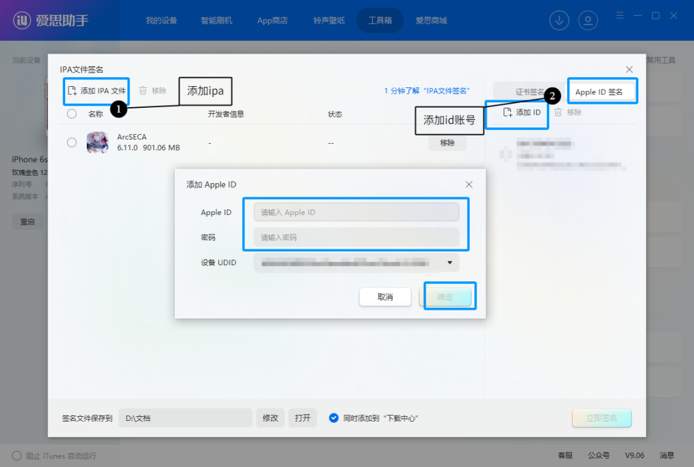This screenshot has height=467, width=694.
Task: Close the IPA文件签名 window
Action: click(629, 70)
